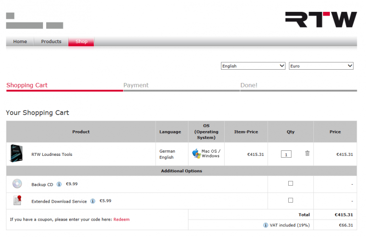Click the Extended Download Service label

tap(59, 201)
